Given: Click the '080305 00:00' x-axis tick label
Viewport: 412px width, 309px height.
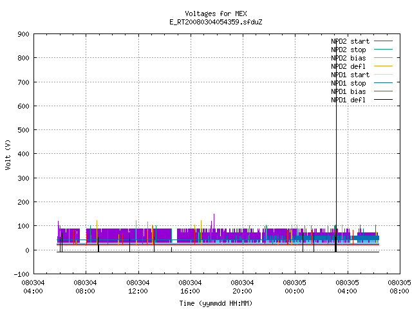Looking at the screenshot, I should click(x=294, y=287).
